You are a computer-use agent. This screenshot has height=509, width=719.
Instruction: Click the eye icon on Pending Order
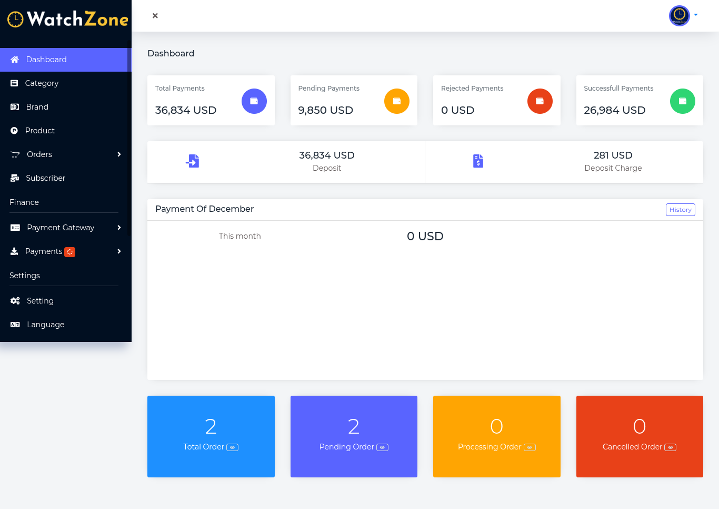[x=382, y=447]
